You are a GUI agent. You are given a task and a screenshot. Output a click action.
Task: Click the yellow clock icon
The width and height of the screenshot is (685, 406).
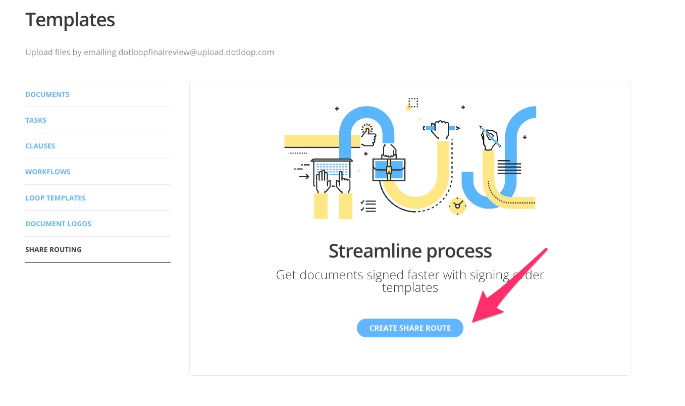(x=457, y=206)
